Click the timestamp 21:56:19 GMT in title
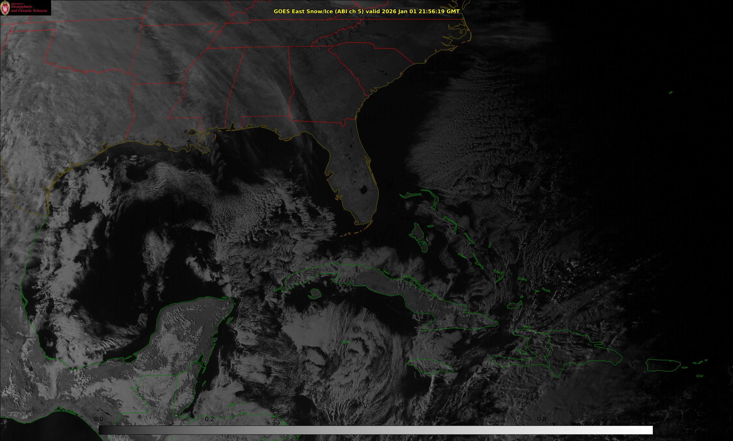The image size is (733, 441). 439,11
